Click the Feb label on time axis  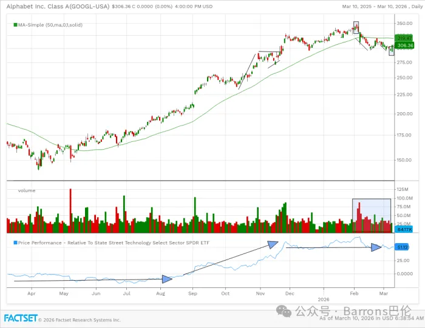click(354, 293)
